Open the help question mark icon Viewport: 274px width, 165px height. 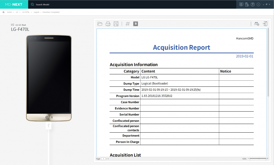tap(253, 5)
